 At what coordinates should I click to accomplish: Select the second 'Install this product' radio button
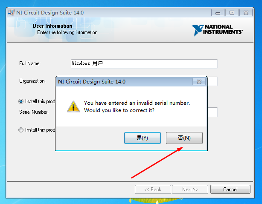click(21, 130)
